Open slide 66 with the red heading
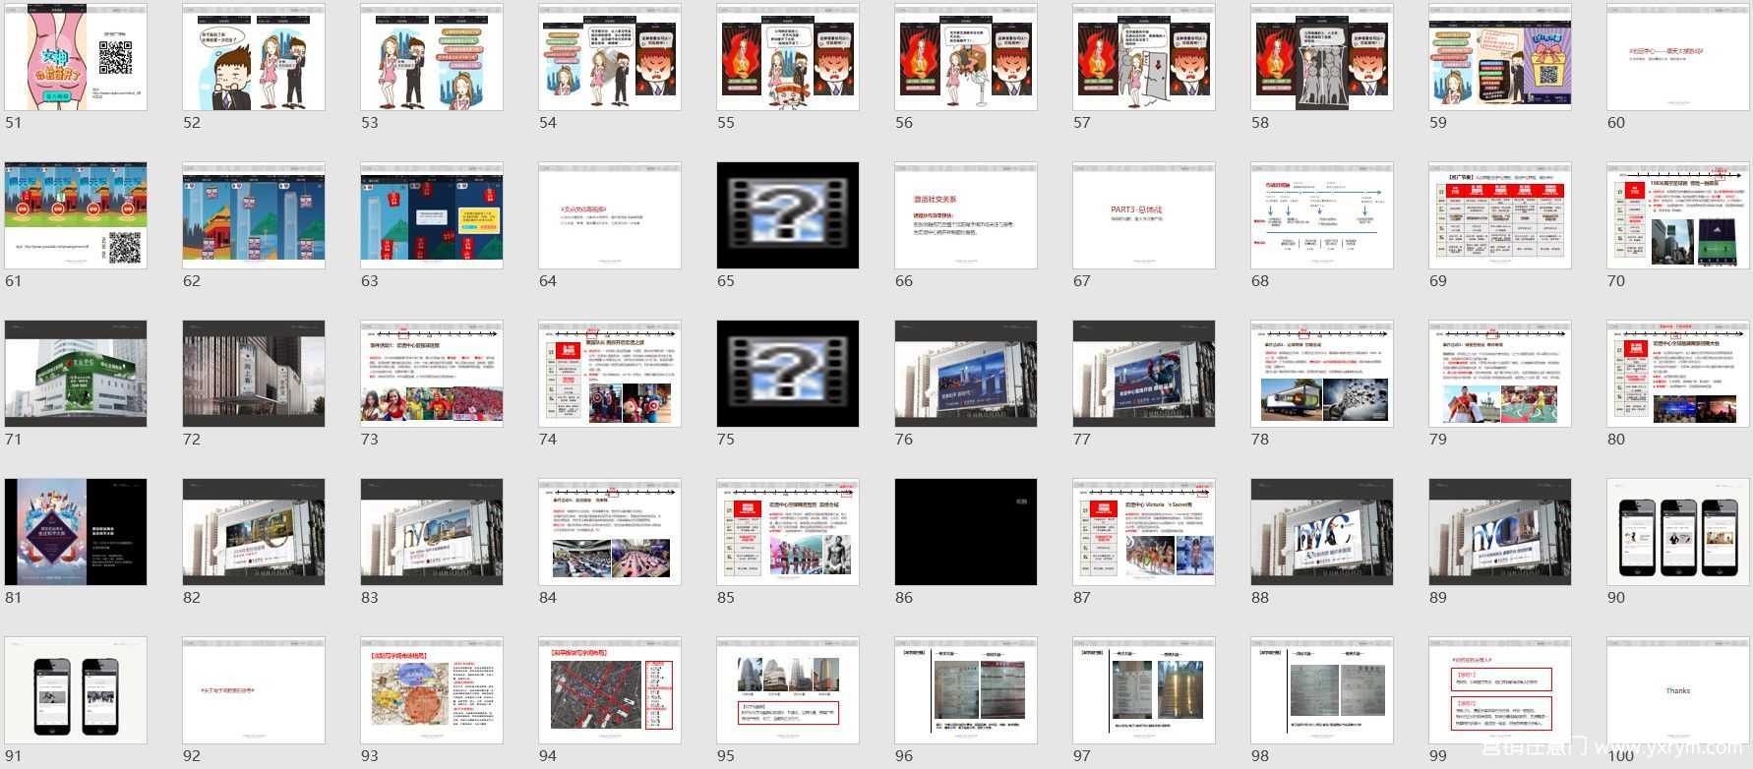 (965, 215)
